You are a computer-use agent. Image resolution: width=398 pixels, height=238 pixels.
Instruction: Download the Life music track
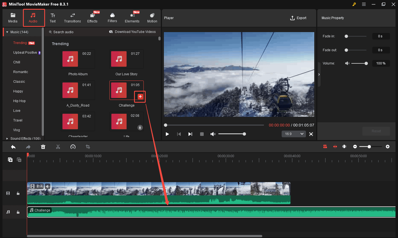coord(140,127)
